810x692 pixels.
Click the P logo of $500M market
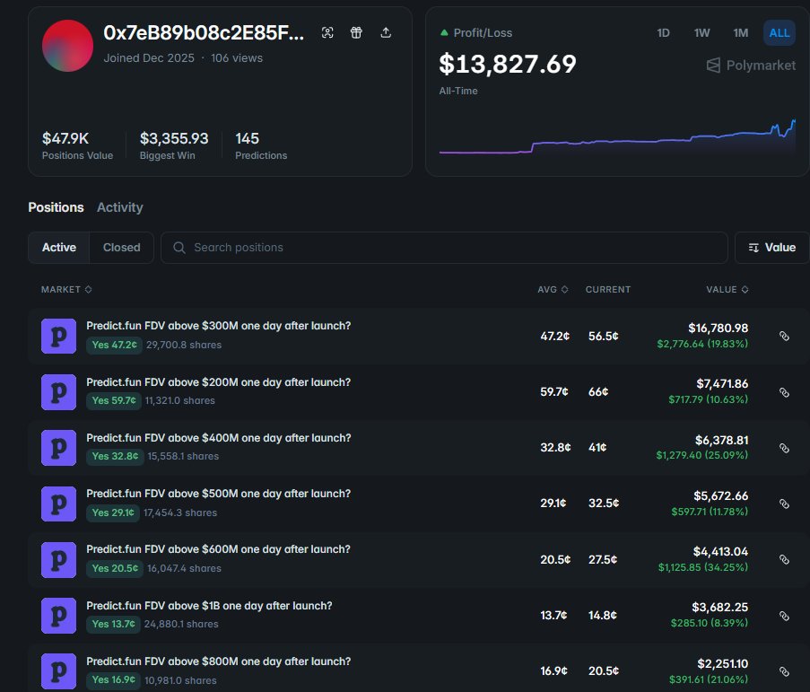(x=59, y=504)
